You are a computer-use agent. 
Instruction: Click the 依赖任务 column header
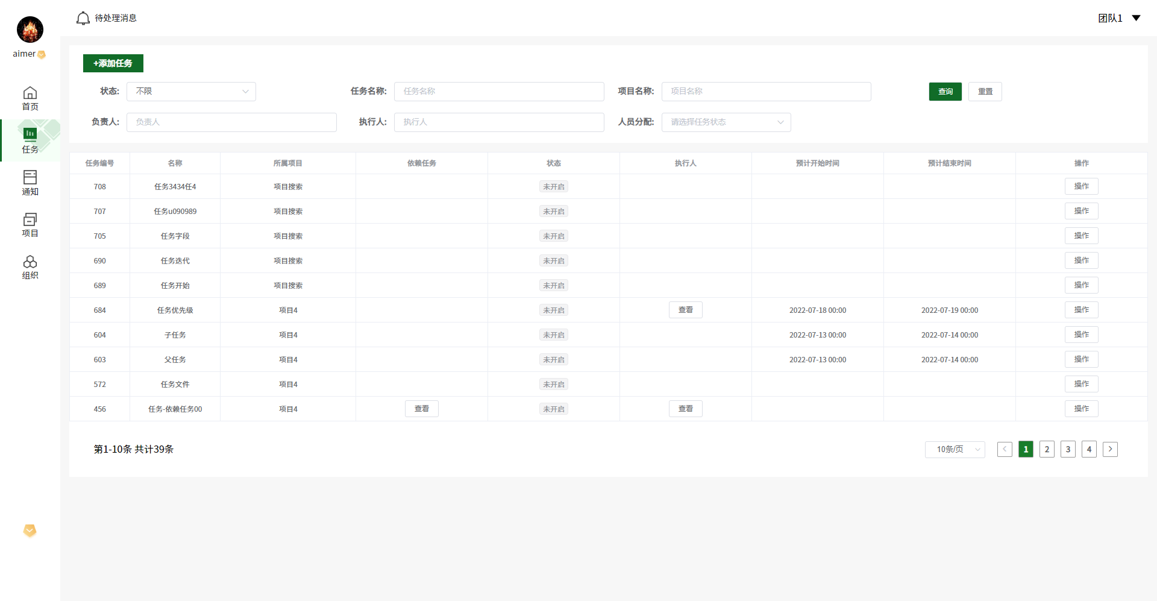(422, 163)
